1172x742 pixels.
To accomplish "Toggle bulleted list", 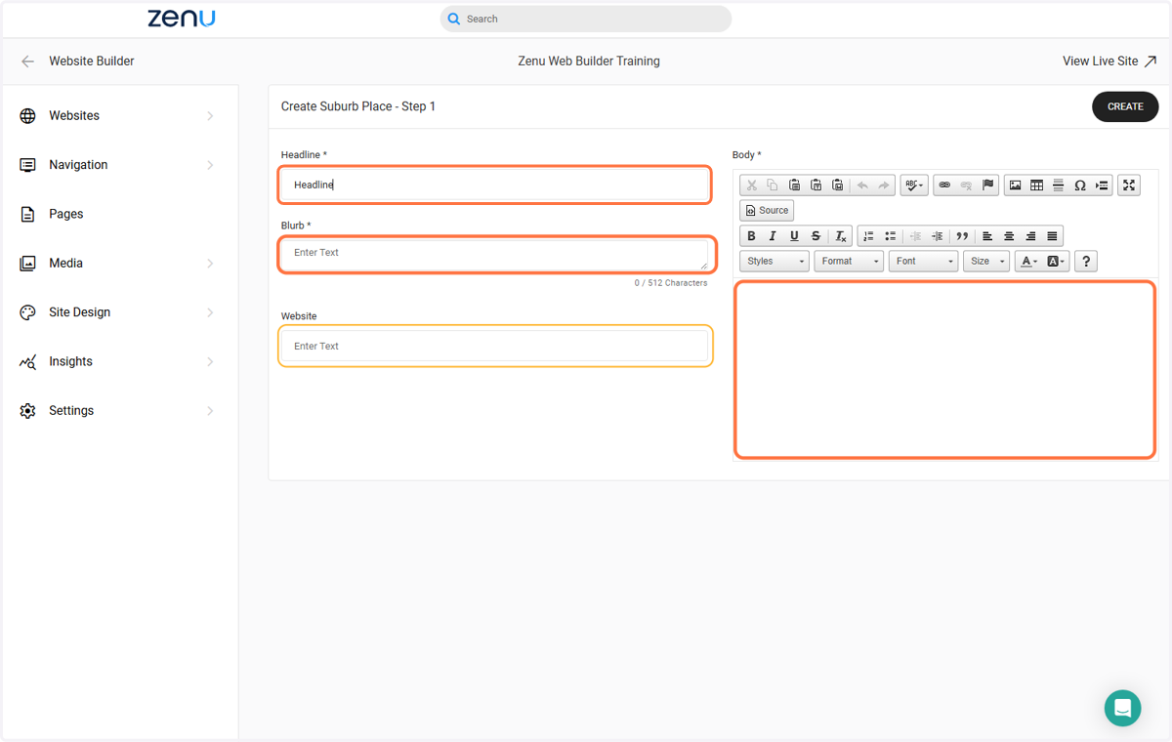I will [x=890, y=236].
